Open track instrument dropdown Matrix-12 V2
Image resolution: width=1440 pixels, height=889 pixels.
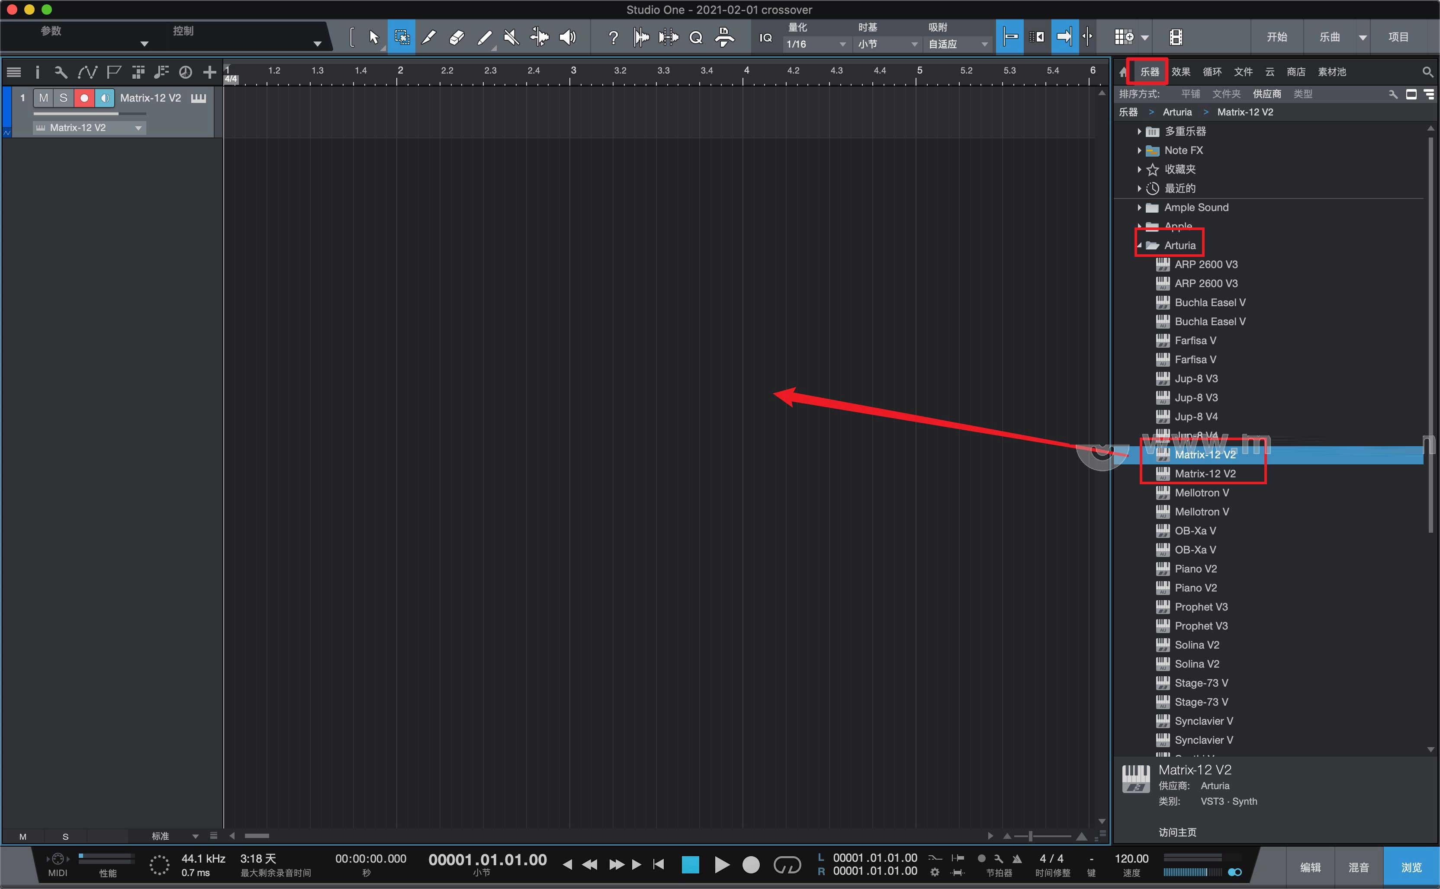(x=89, y=128)
